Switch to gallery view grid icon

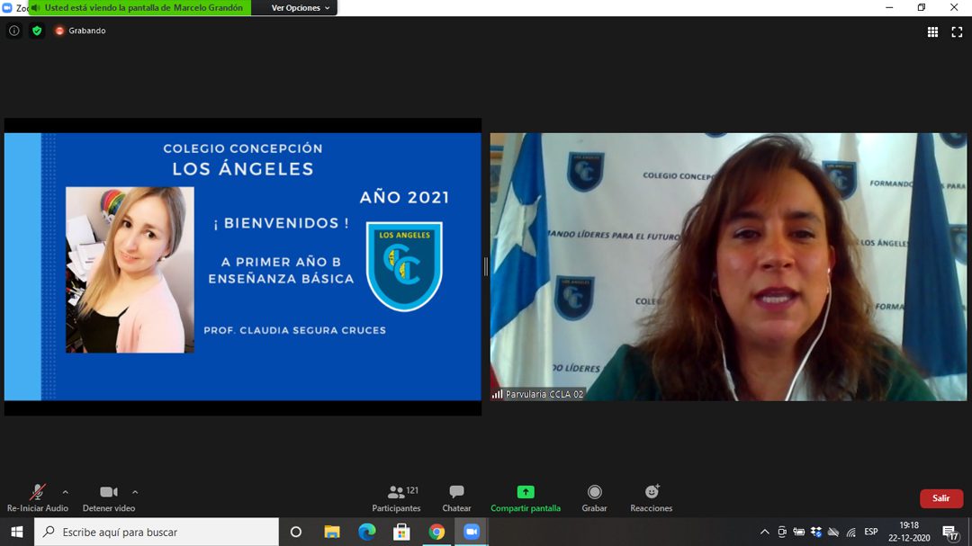(932, 31)
